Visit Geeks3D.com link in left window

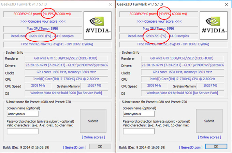tap(75, 148)
